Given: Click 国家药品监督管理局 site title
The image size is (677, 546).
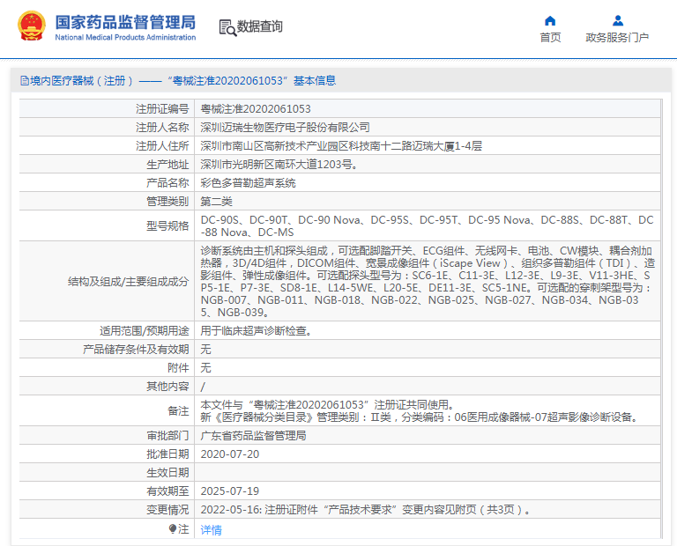Looking at the screenshot, I should tap(125, 22).
